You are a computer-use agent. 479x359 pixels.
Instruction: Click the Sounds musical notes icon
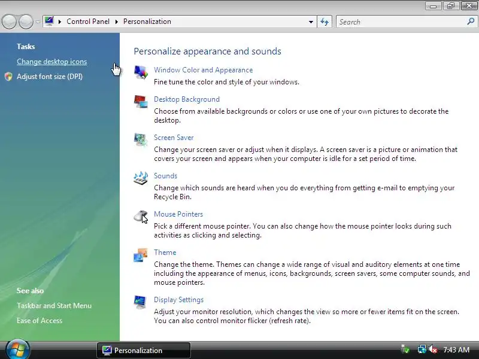pos(141,178)
